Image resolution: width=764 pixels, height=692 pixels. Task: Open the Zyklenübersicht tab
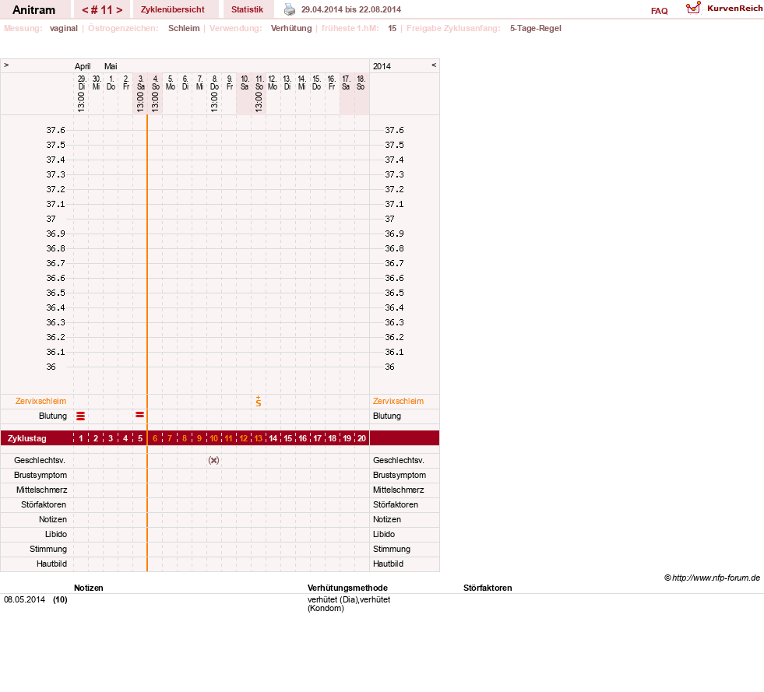pos(172,9)
